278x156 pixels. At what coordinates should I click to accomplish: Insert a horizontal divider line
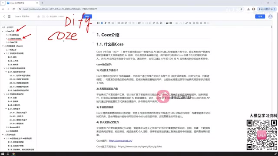coord(143,23)
